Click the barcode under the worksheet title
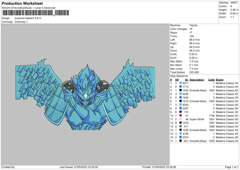The width and height of the screenshot is (240, 170). click(35, 13)
